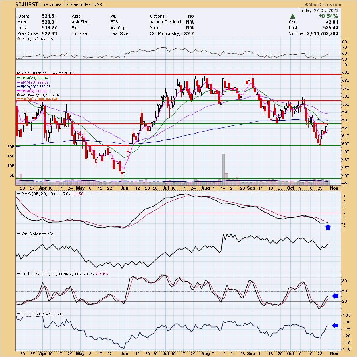Click the $DJUSST:SPY 1.28 ratio label
The height and width of the screenshot is (357, 357).
tap(42, 314)
